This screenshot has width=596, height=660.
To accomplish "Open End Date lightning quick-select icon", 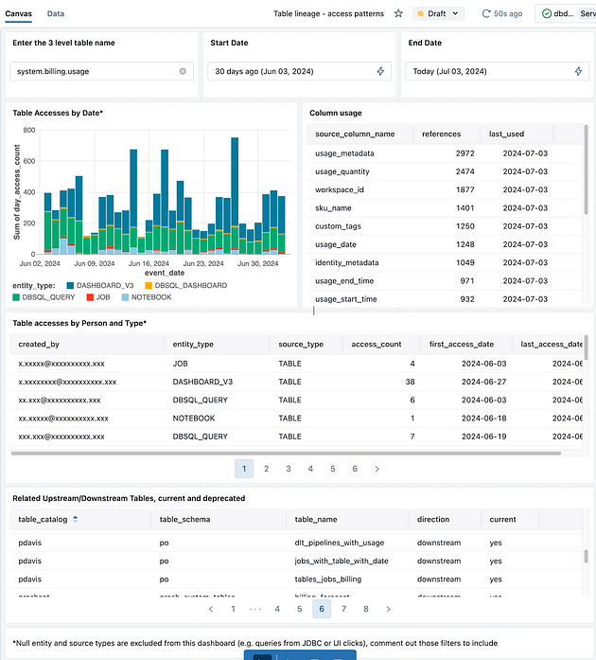I will pos(578,71).
